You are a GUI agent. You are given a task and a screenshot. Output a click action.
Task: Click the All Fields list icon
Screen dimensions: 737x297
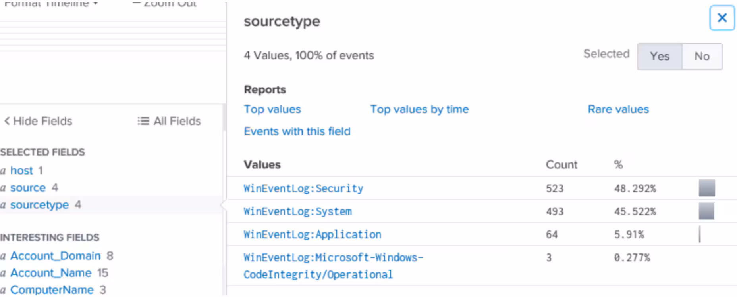(143, 121)
